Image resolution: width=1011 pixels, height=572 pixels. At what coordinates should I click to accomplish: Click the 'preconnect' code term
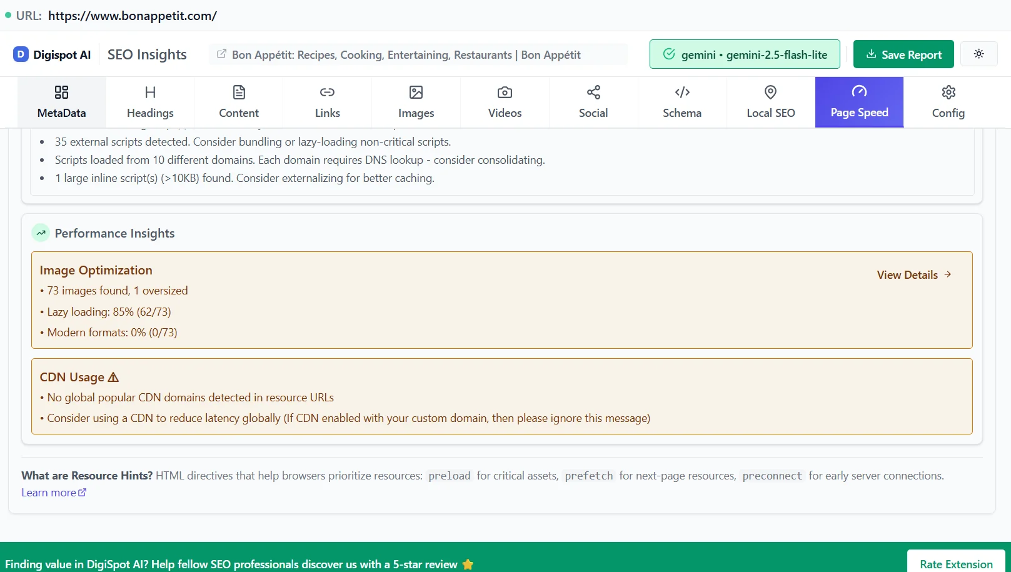click(x=772, y=476)
